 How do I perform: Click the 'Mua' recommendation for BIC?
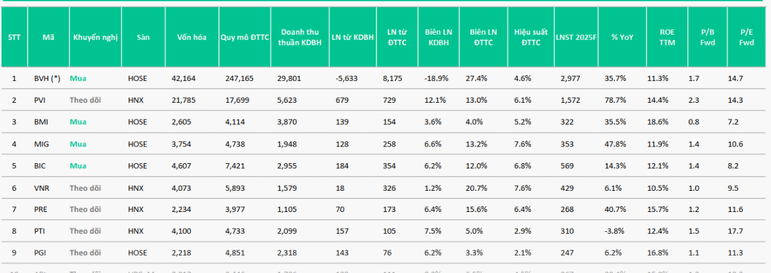point(78,166)
